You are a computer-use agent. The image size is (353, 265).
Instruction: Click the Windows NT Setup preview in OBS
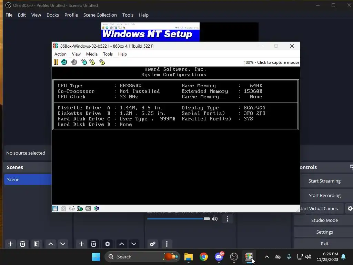[x=150, y=32]
